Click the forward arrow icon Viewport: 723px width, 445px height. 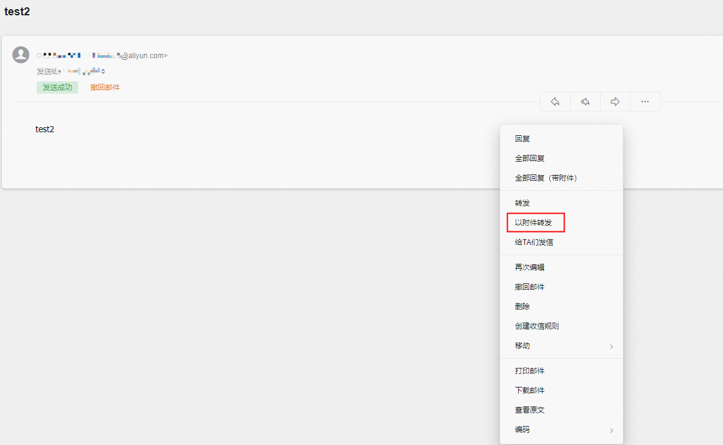615,102
